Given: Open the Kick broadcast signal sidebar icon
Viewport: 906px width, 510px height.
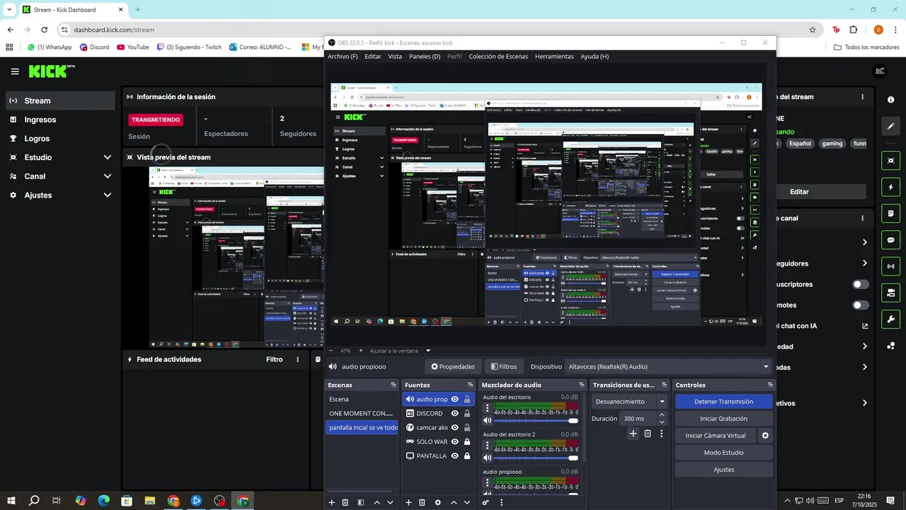Looking at the screenshot, I should coord(891,266).
